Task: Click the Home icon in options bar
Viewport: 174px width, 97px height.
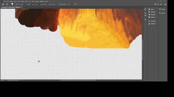Action: click(x=3, y=4)
